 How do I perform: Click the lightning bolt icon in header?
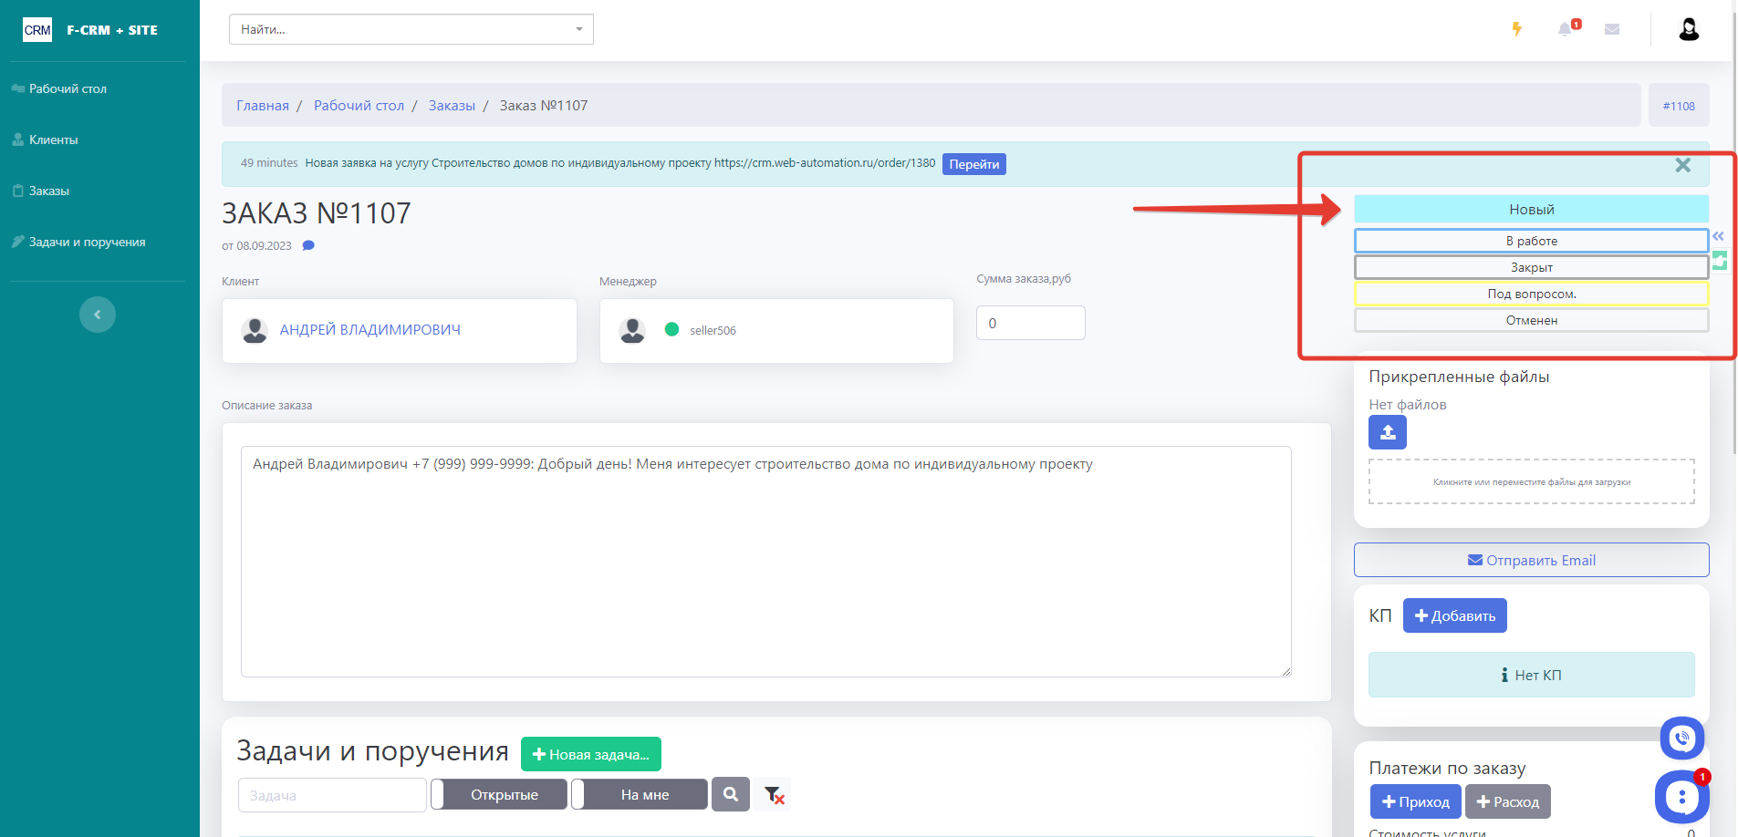pyautogui.click(x=1516, y=29)
